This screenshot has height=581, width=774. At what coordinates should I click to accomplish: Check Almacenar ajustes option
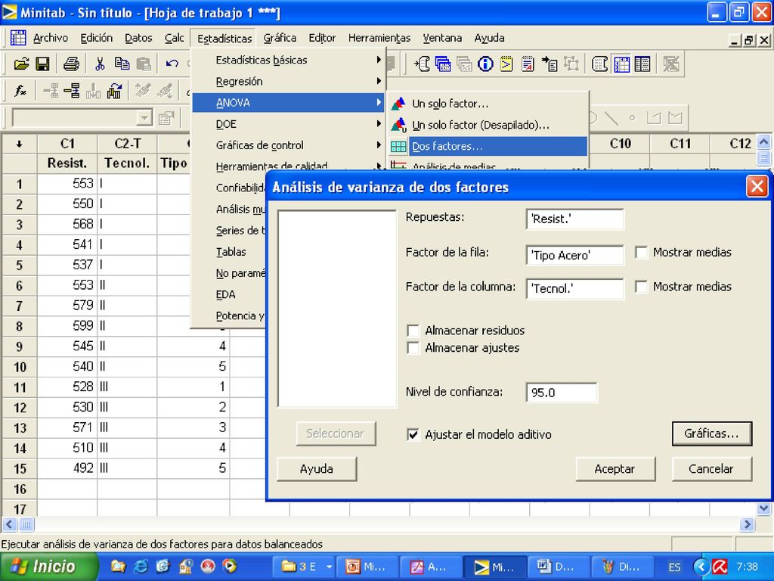(413, 348)
